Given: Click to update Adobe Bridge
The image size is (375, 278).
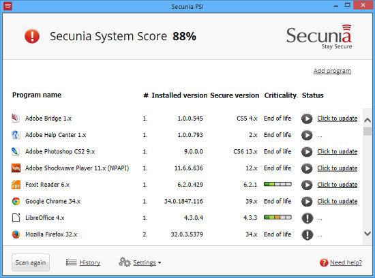Looking at the screenshot, I should coord(337,119).
